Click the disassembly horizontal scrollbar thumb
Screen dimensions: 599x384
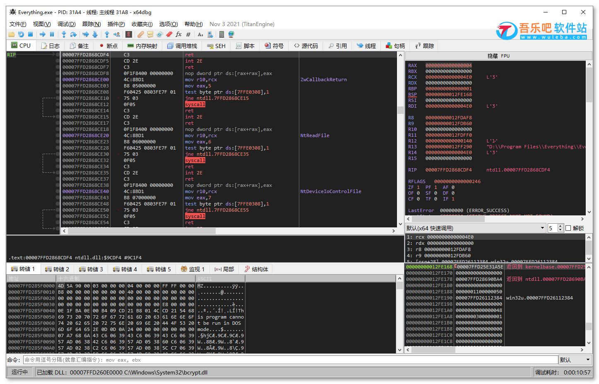[142, 231]
